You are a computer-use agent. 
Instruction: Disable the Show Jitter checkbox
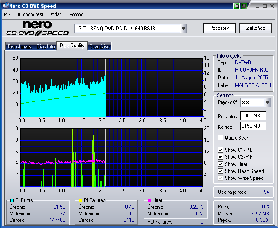tap(220, 164)
